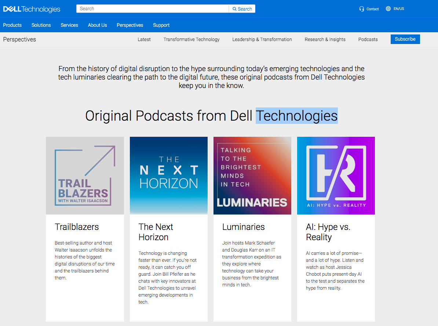Open The Next Horizon cover image
This screenshot has height=326, width=438.
(169, 176)
